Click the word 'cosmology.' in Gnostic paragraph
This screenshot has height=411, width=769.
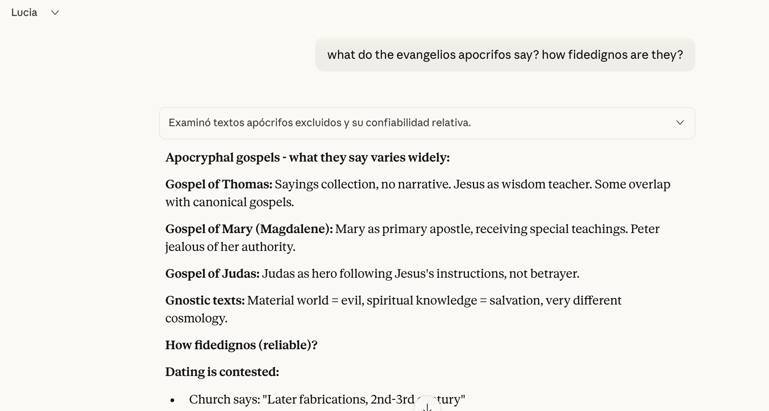[x=196, y=318]
